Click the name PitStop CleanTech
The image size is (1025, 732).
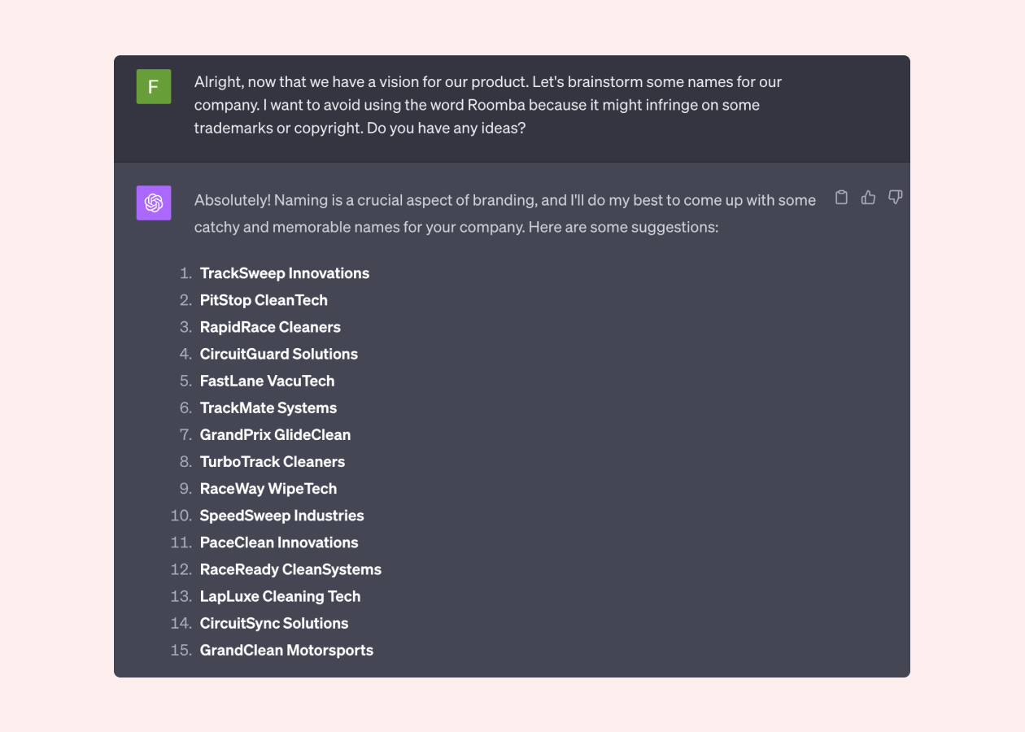tap(264, 300)
